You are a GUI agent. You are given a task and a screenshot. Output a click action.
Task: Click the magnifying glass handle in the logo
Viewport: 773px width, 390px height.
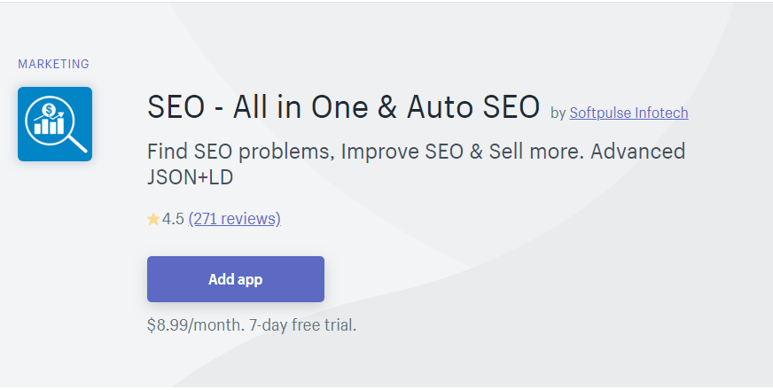77,143
